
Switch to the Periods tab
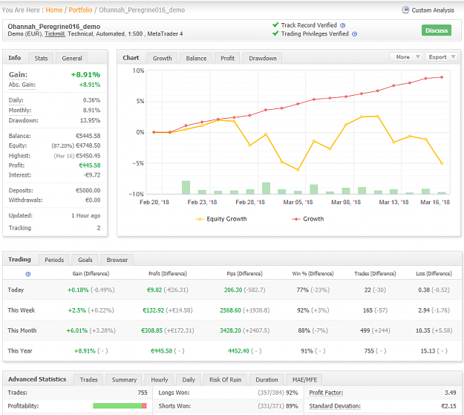(x=54, y=260)
